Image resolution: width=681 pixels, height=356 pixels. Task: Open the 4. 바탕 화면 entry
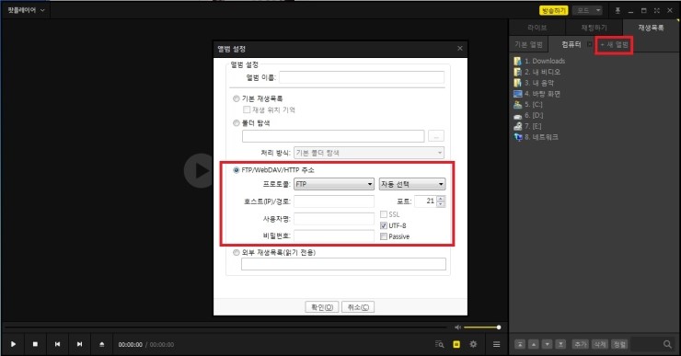(x=537, y=93)
